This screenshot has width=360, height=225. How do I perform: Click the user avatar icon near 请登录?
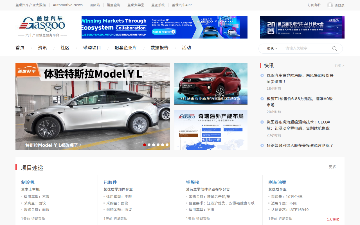pyautogui.click(x=330, y=5)
